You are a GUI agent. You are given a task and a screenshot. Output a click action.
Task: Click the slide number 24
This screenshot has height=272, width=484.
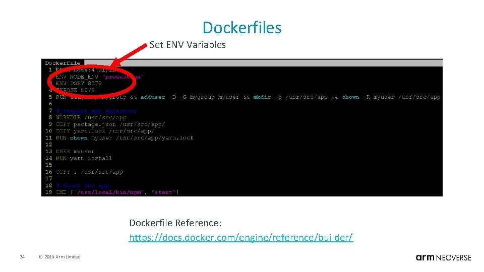[22, 256]
